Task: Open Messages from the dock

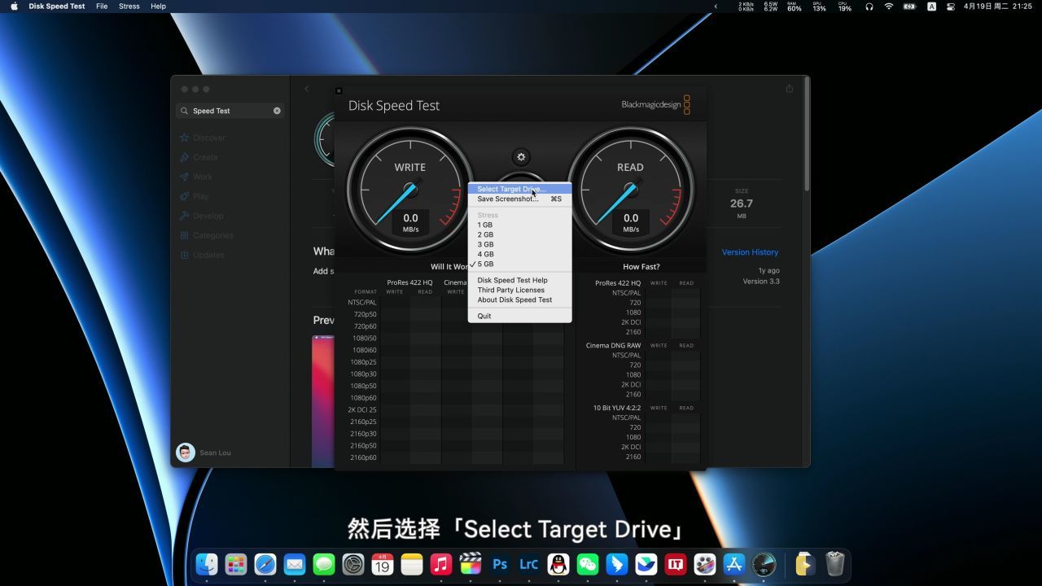Action: pos(324,564)
